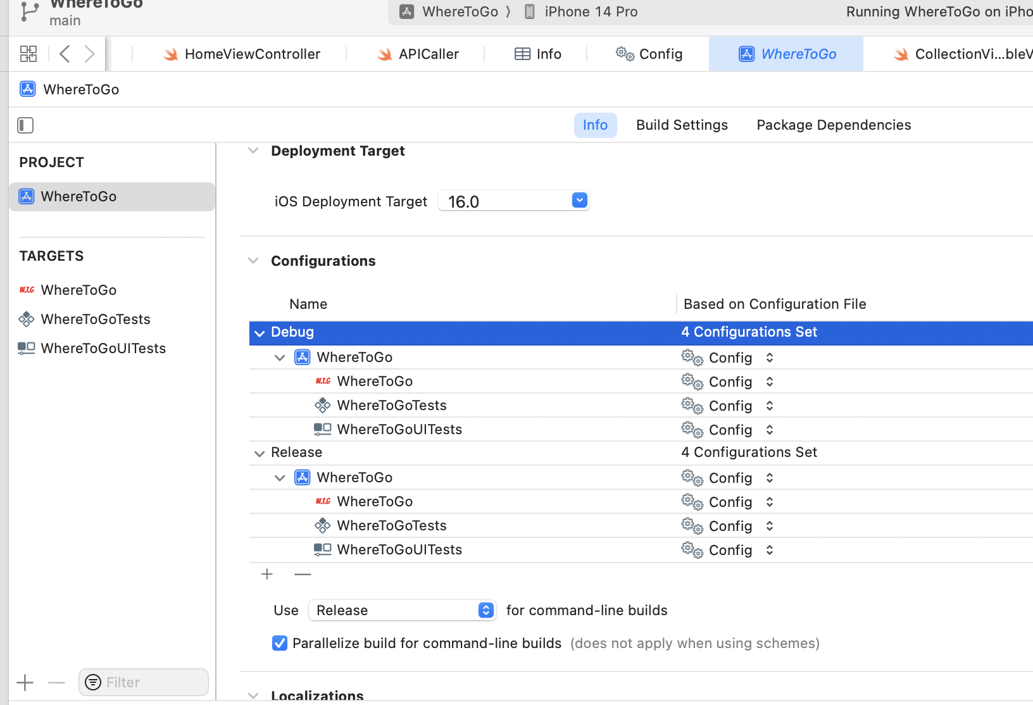
Task: Collapse the Release configuration group
Action: coord(260,453)
